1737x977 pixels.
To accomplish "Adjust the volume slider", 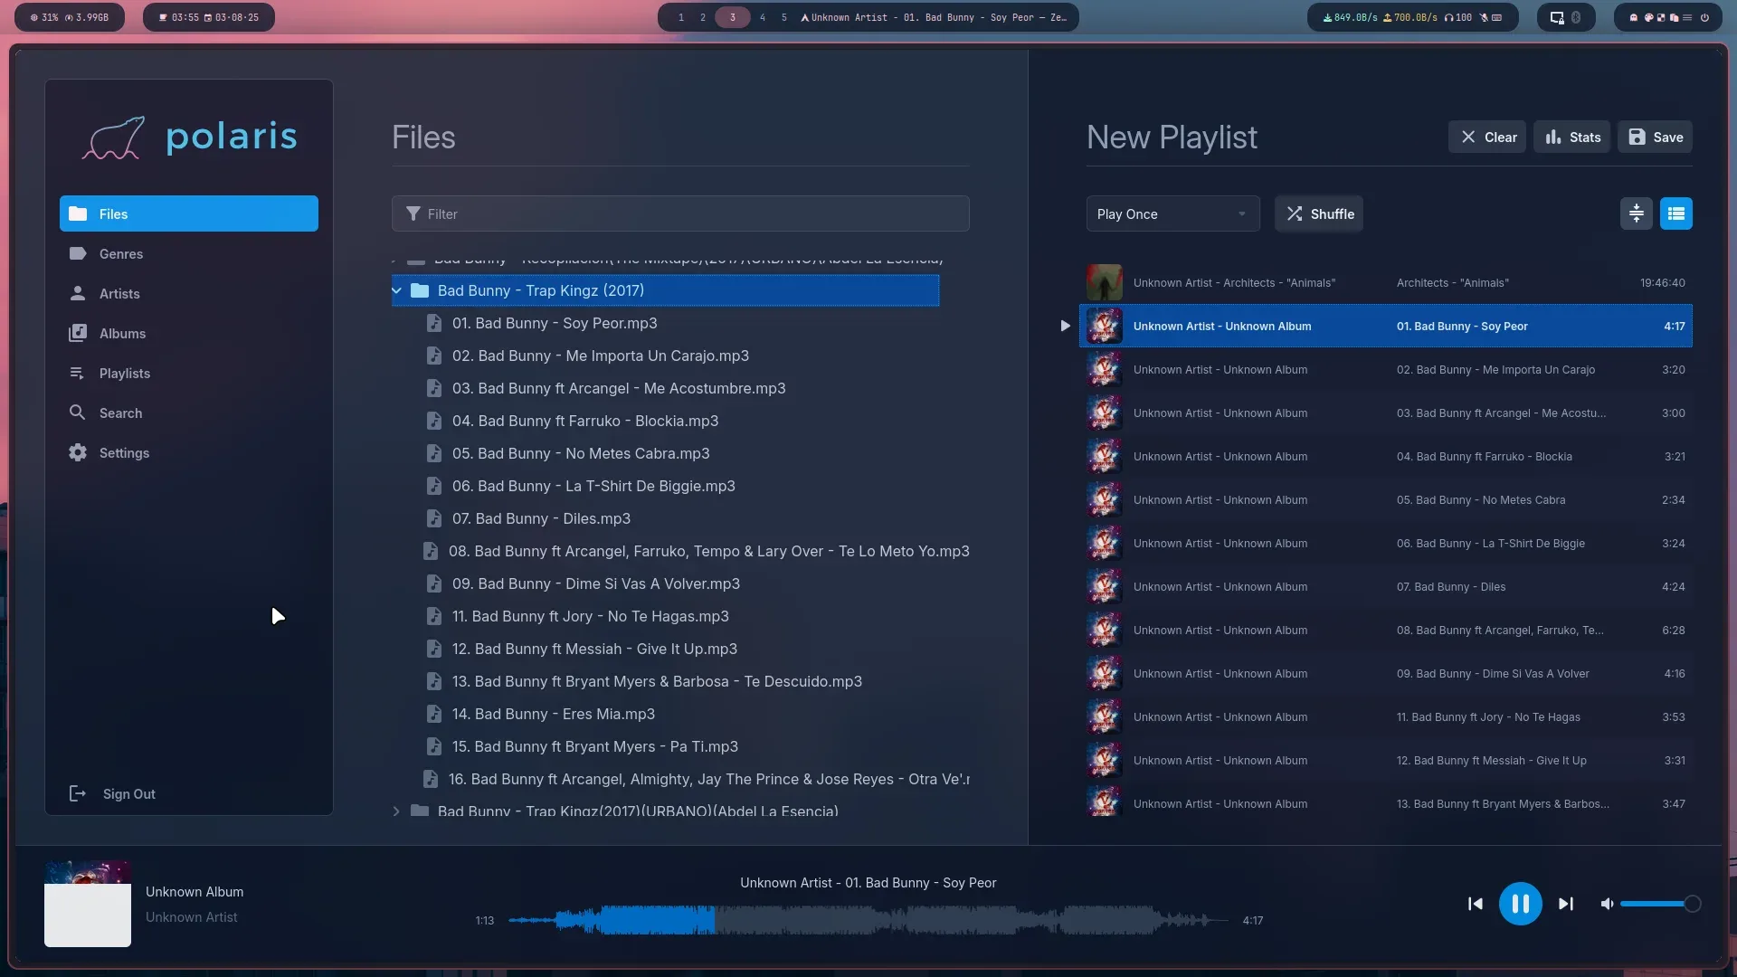I will (1660, 904).
